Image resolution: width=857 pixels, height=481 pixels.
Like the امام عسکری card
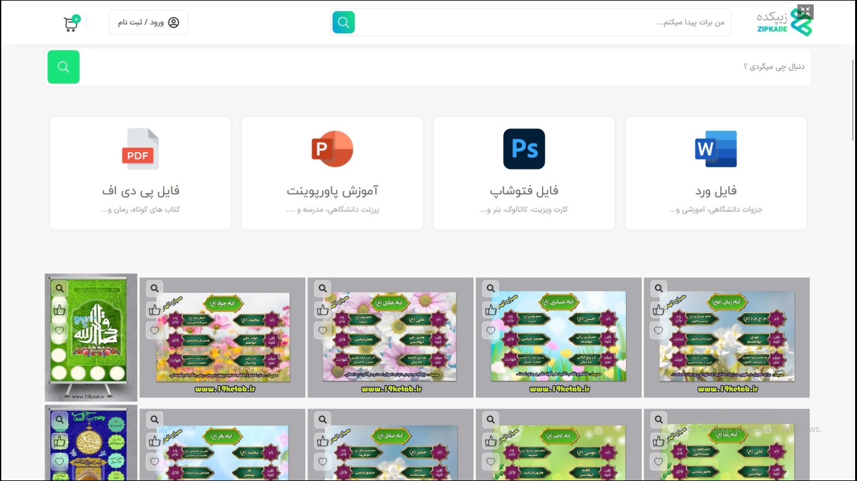[x=491, y=309]
